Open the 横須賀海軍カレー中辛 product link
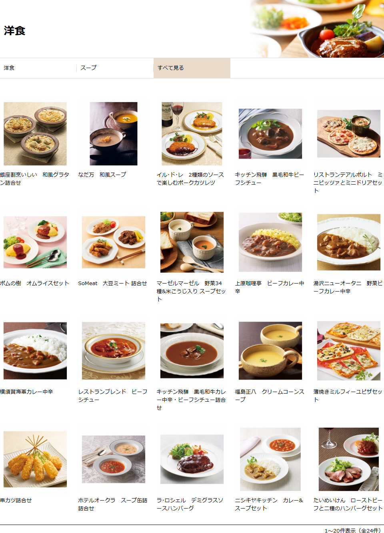384x533 pixels. (x=26, y=392)
